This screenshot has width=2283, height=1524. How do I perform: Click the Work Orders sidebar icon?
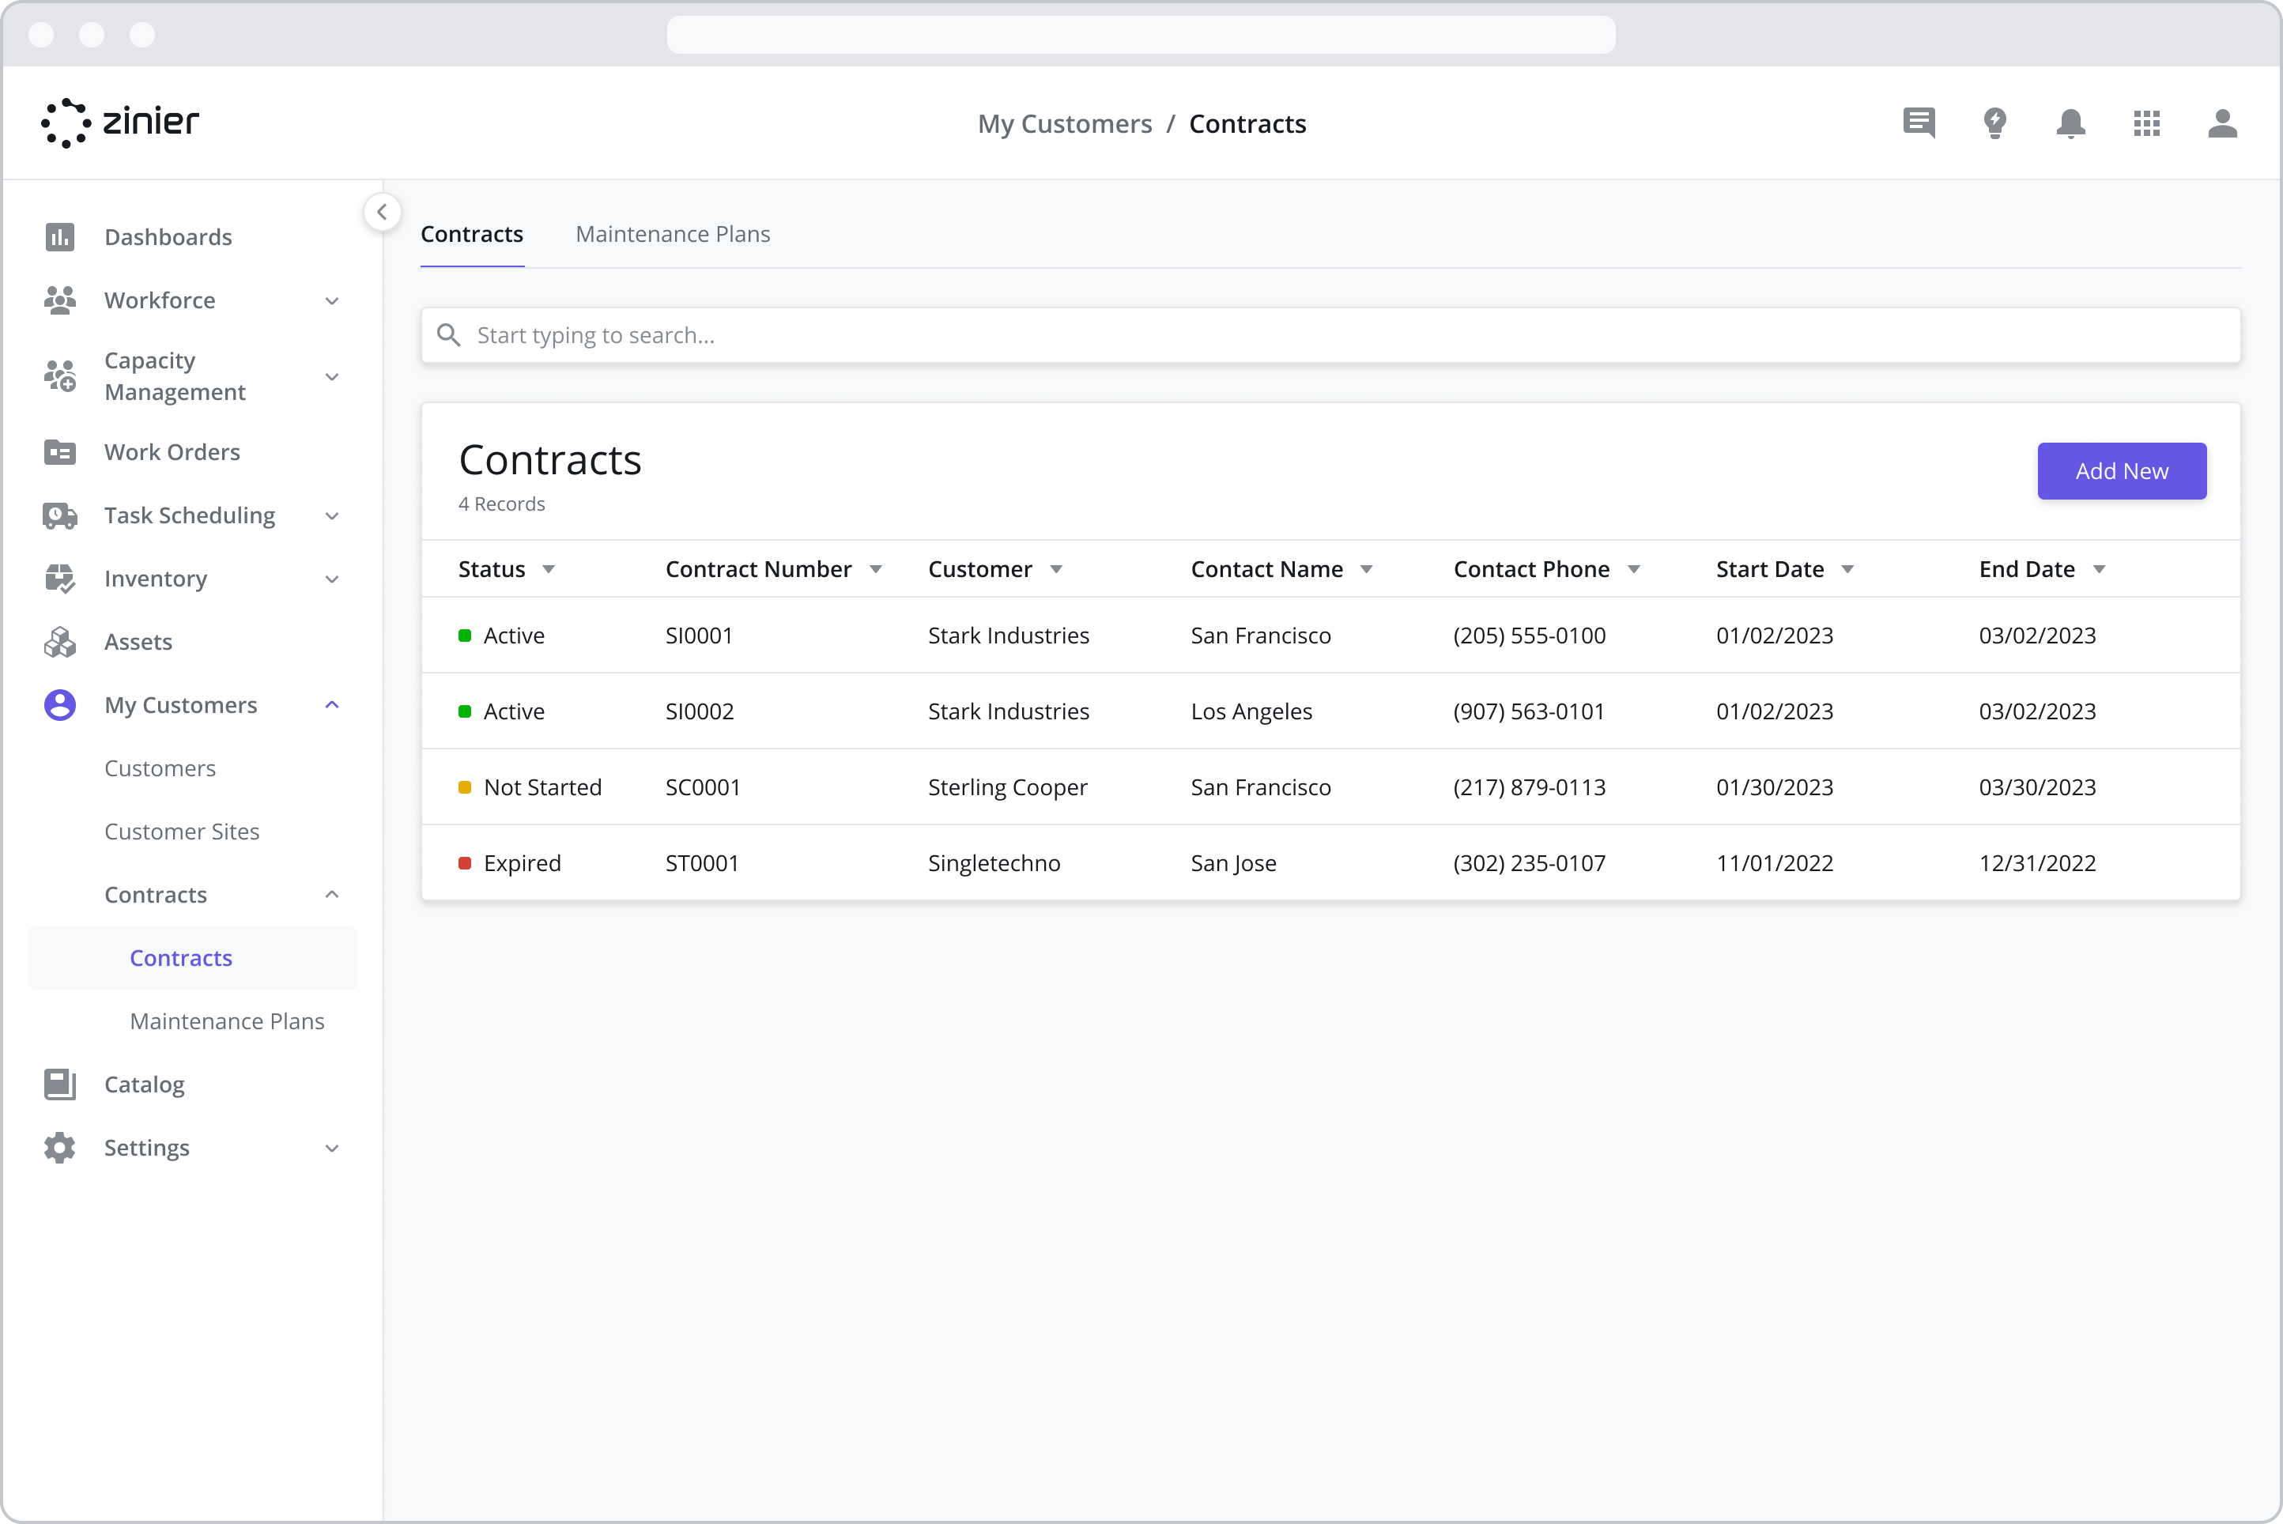click(x=59, y=452)
